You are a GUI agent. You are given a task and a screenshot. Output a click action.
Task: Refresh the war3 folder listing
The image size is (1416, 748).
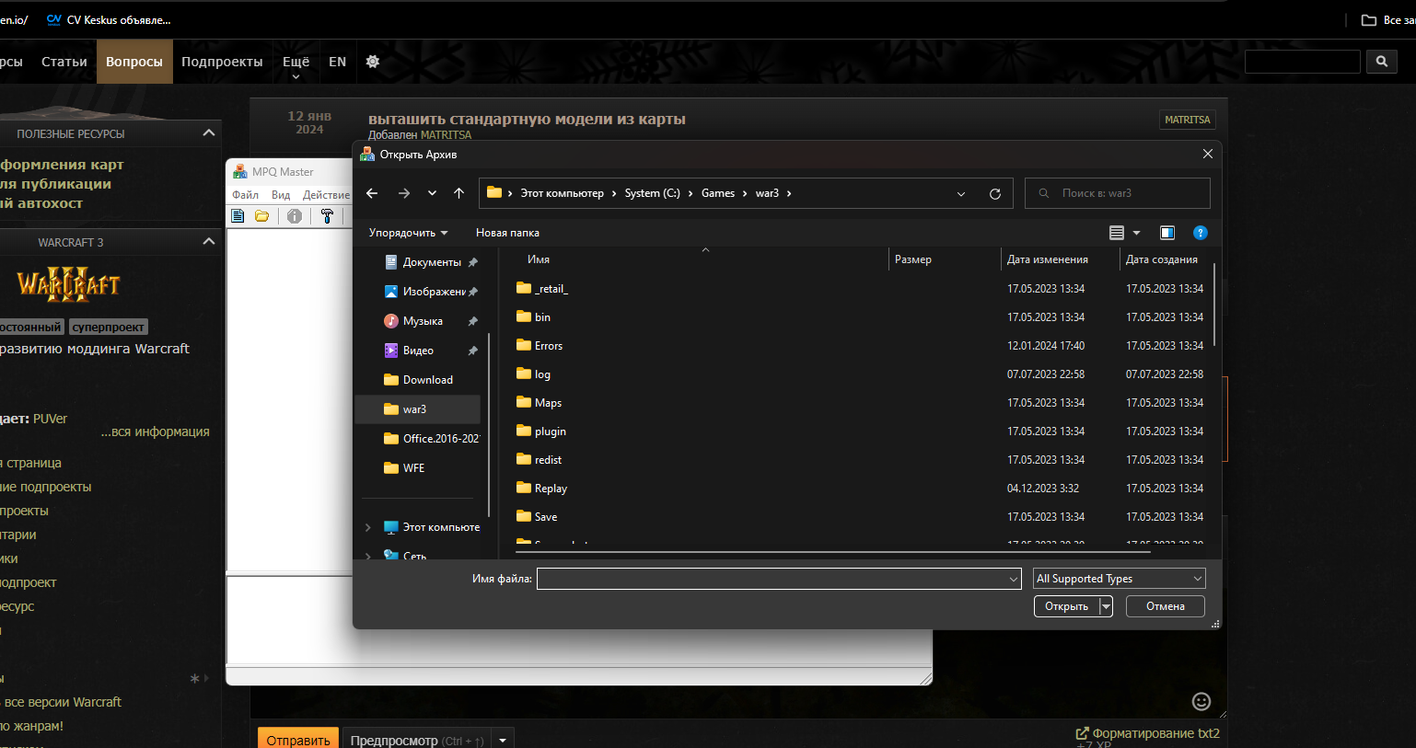tap(995, 193)
